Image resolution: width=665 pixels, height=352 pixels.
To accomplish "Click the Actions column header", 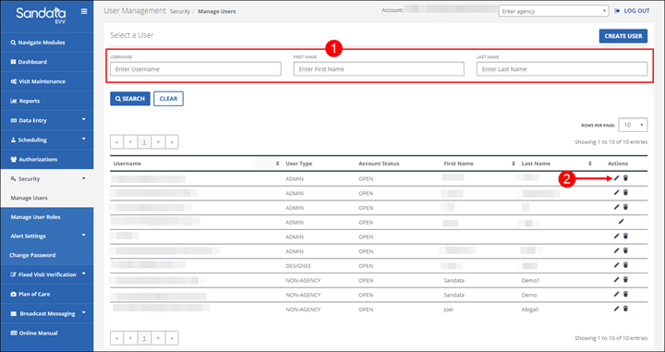I will pos(618,164).
